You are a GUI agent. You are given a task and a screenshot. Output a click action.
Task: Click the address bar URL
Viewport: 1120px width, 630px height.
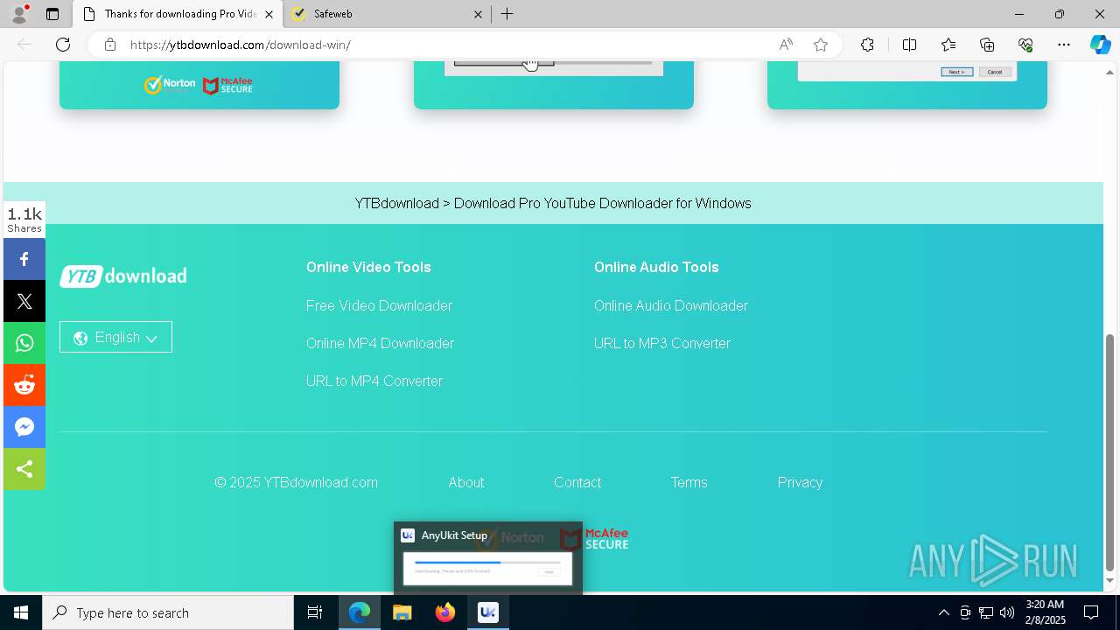pyautogui.click(x=241, y=45)
